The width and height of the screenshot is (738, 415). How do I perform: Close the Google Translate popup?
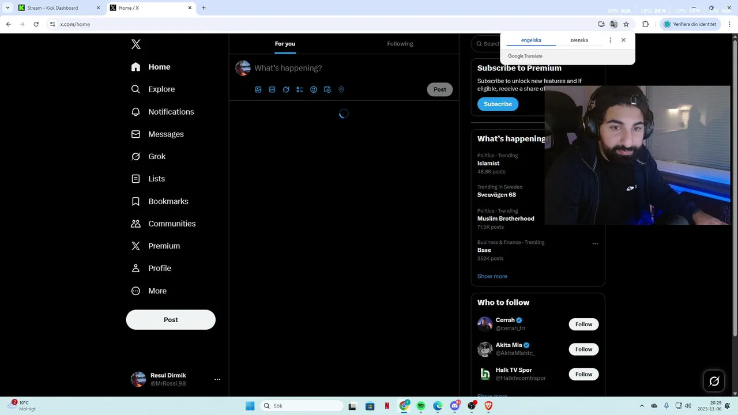[x=623, y=40]
